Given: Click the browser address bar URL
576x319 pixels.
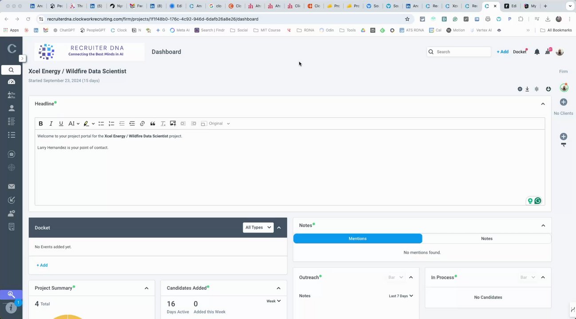Looking at the screenshot, I should click(x=153, y=19).
